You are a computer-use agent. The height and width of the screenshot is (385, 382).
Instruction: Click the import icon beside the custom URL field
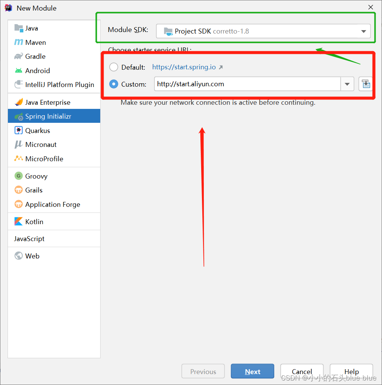(x=366, y=84)
